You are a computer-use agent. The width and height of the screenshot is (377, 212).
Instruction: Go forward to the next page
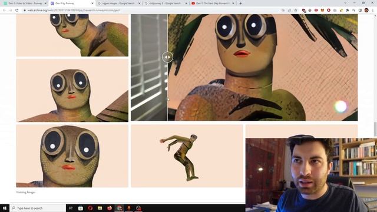pos(11,11)
